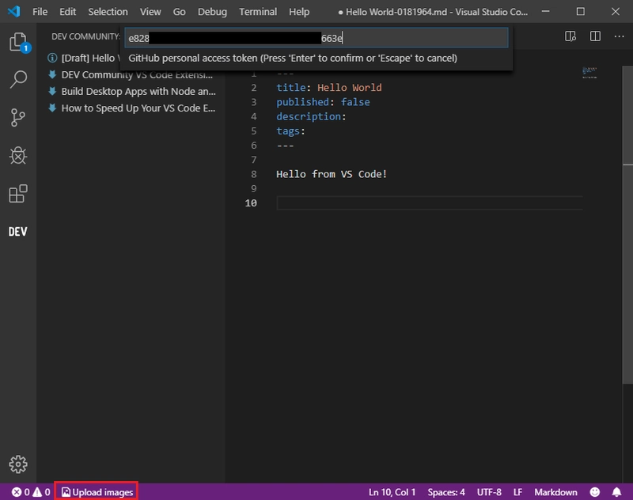
Task: Open the Explorer view in activity bar
Action: pyautogui.click(x=18, y=42)
